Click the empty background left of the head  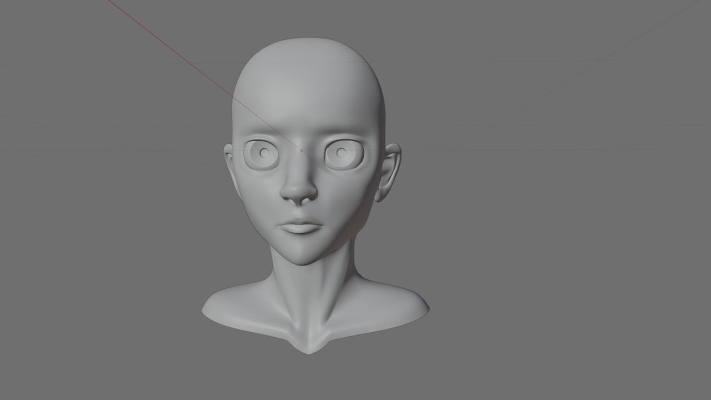pyautogui.click(x=111, y=194)
